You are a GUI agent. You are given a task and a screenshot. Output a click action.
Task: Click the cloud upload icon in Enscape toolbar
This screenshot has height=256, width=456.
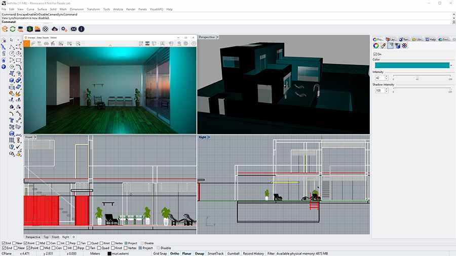[x=55, y=29]
